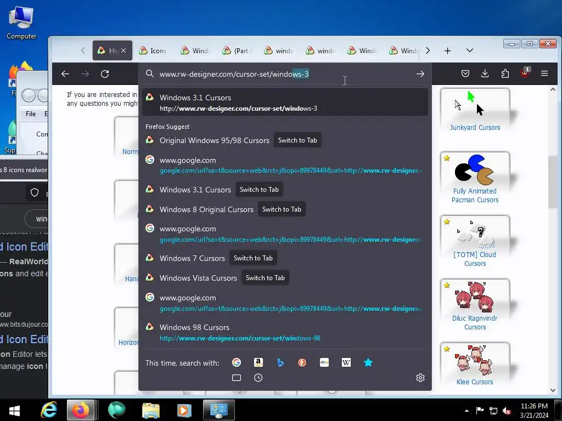Open the media player taskbar icon
Image resolution: width=562 pixels, height=421 pixels.
(x=184, y=410)
